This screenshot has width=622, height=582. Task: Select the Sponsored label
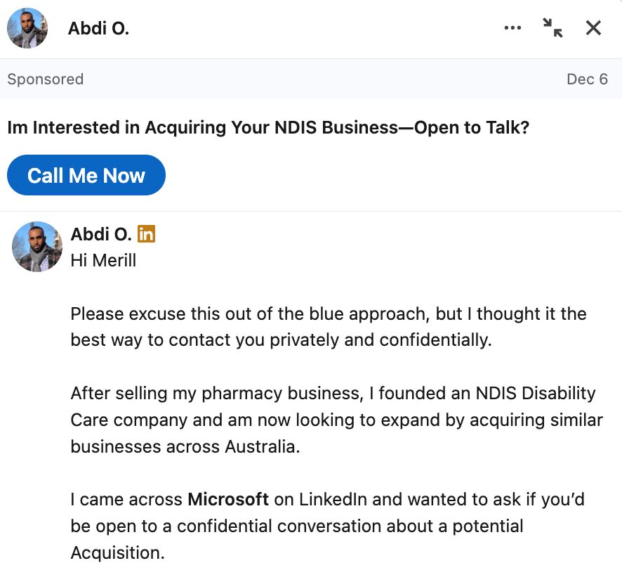[45, 79]
